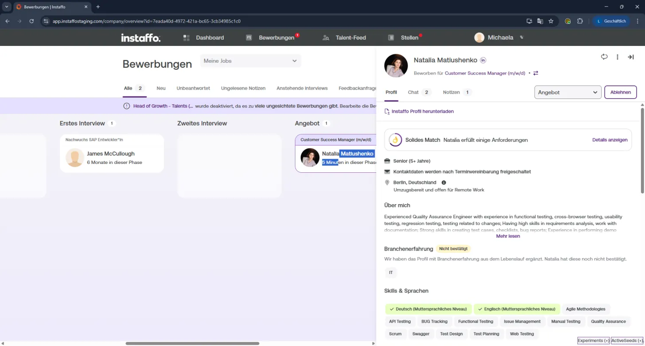
Task: Select the Anstehende Interviews tab
Action: (302, 88)
